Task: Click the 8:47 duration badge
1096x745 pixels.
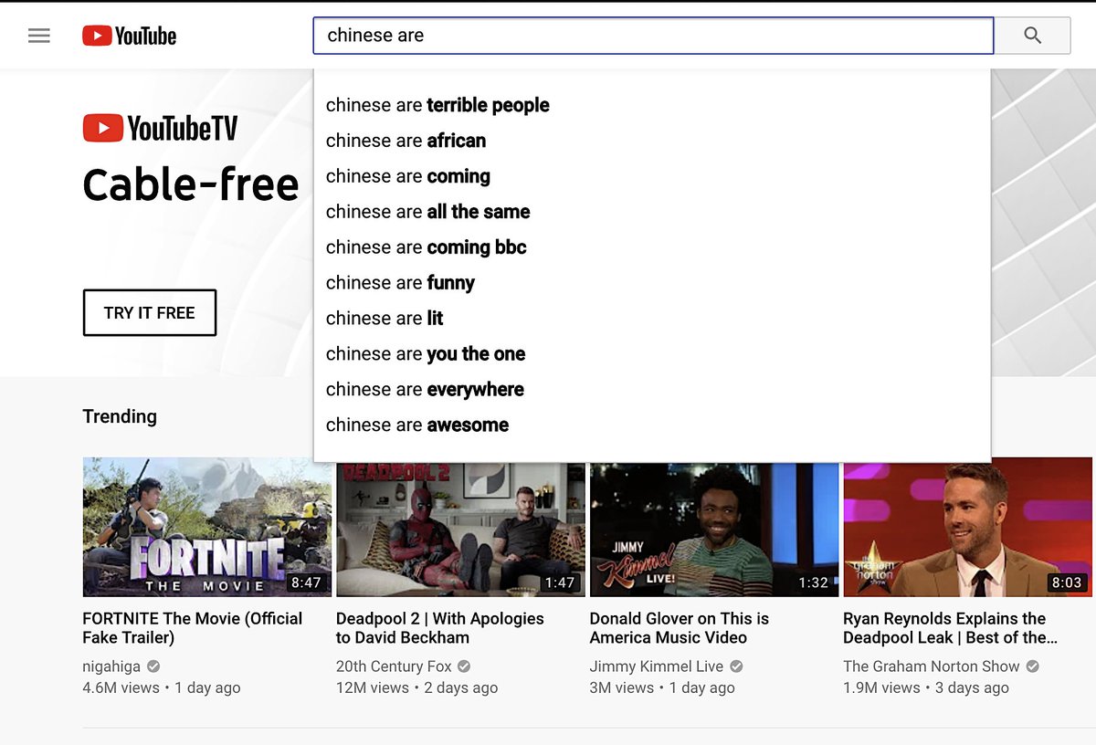Action: click(x=306, y=582)
